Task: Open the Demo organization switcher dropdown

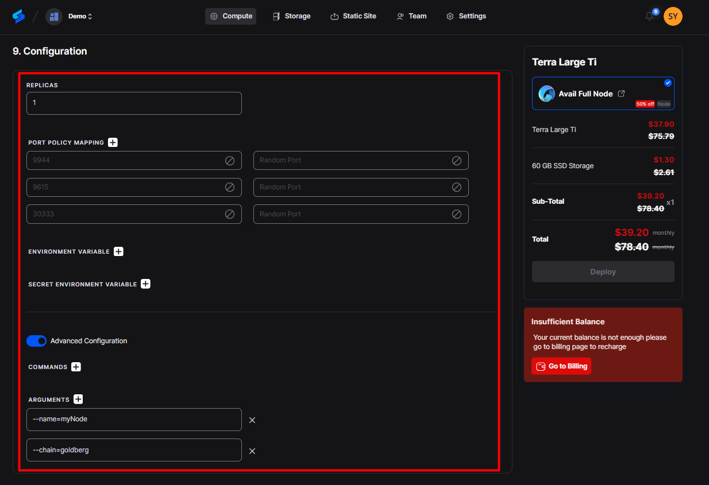Action: pos(80,16)
